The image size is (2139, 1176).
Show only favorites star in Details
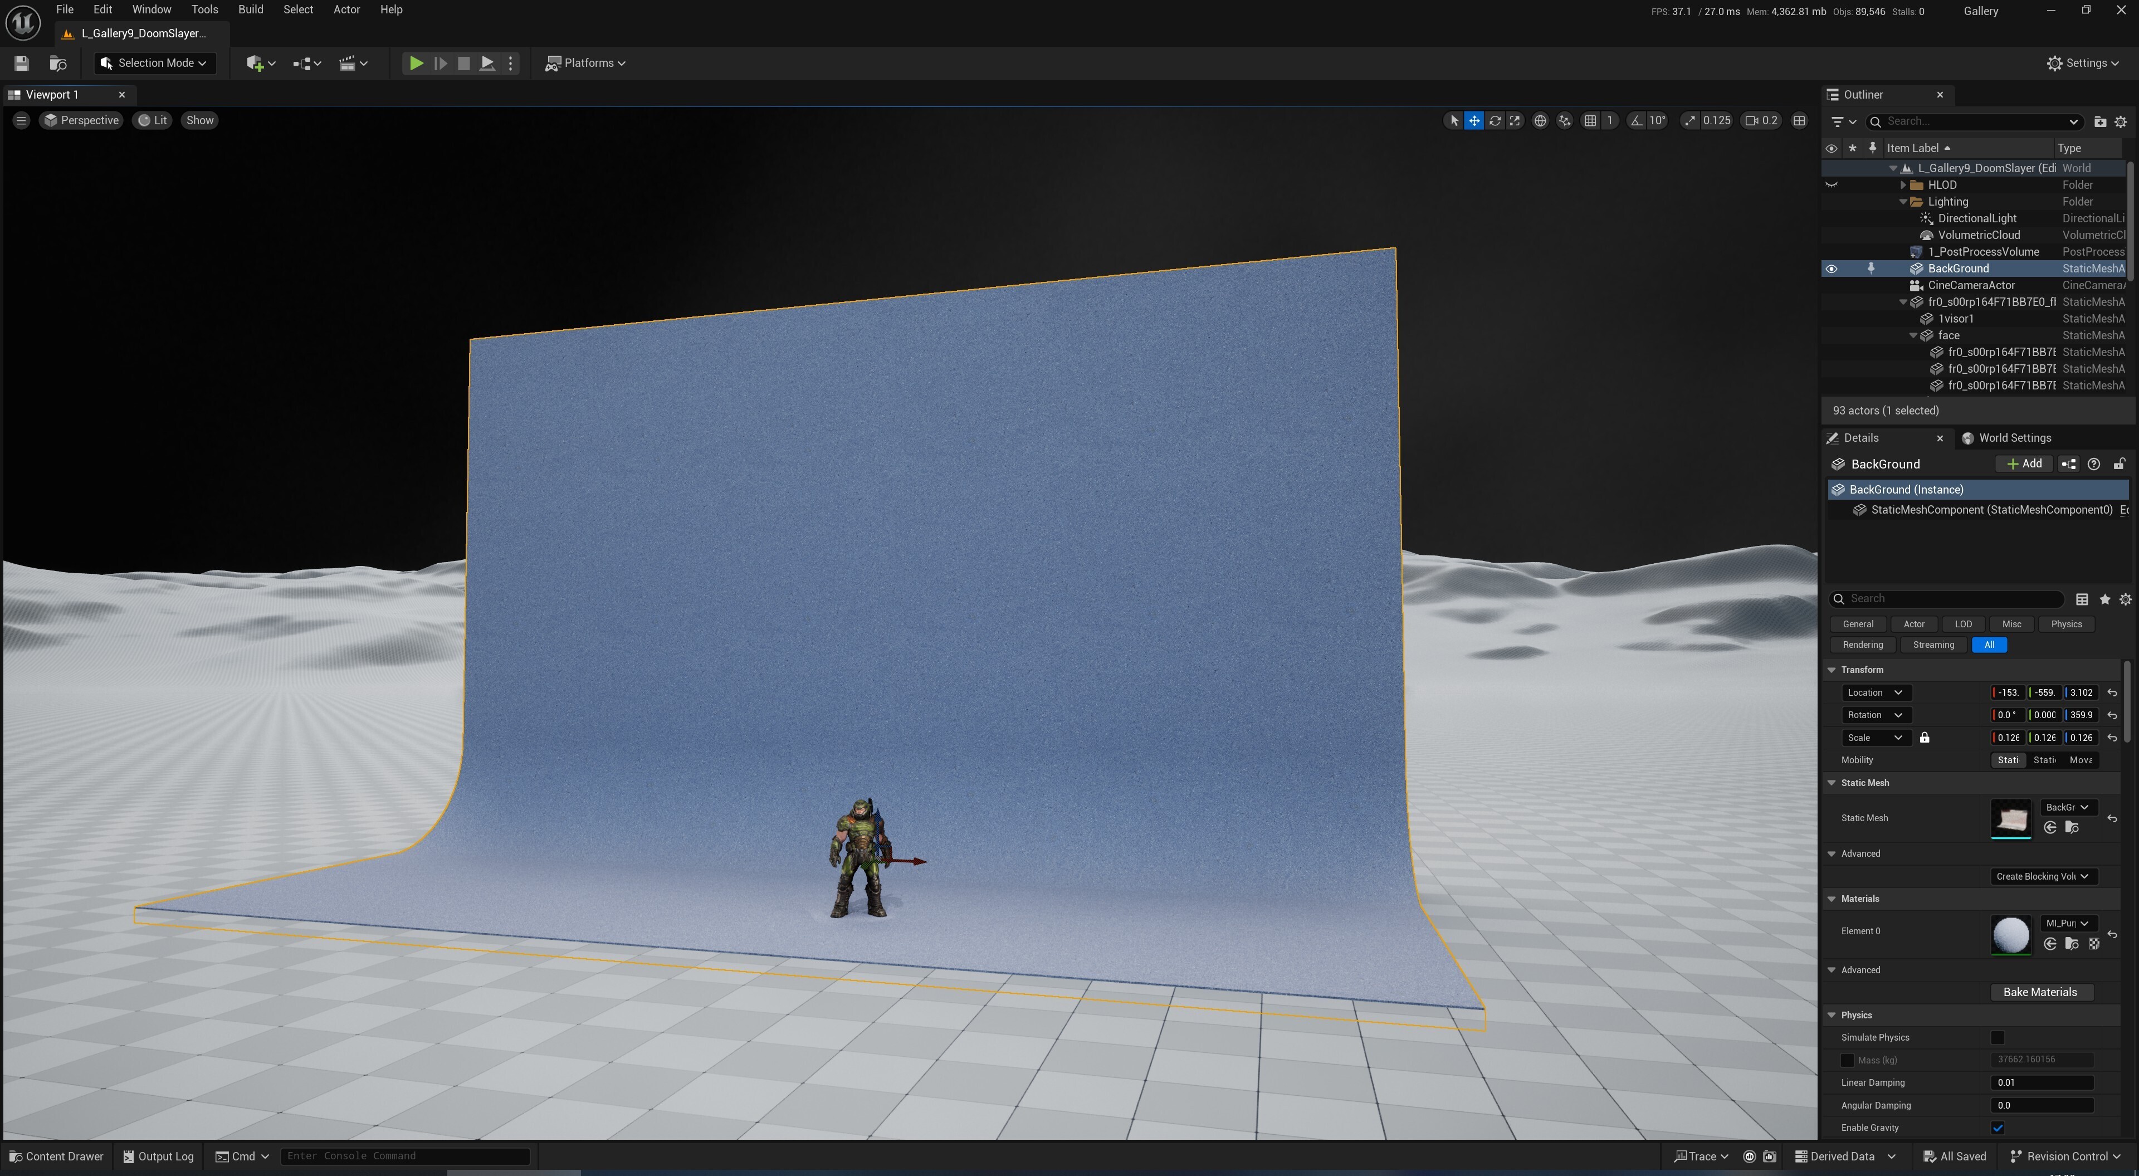2104,599
